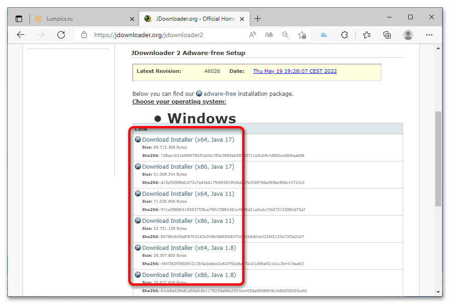Open the user profile avatar
Image resolution: width=450 pixels, height=304 pixels.
point(408,35)
